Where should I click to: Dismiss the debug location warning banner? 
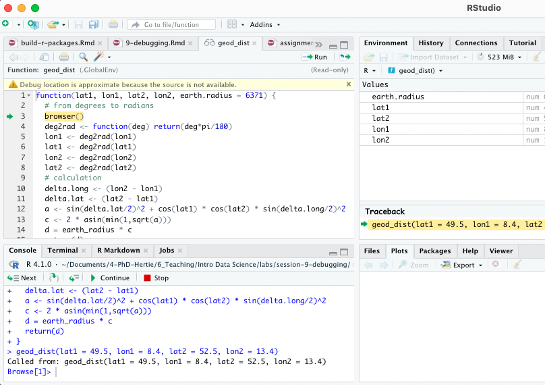(x=349, y=84)
